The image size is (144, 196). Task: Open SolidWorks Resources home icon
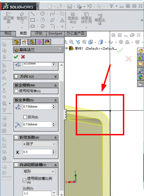click(x=140, y=51)
